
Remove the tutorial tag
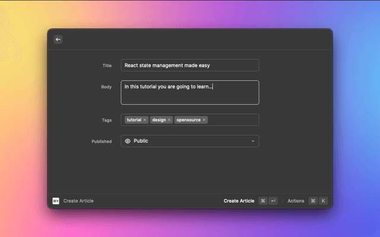(x=145, y=120)
